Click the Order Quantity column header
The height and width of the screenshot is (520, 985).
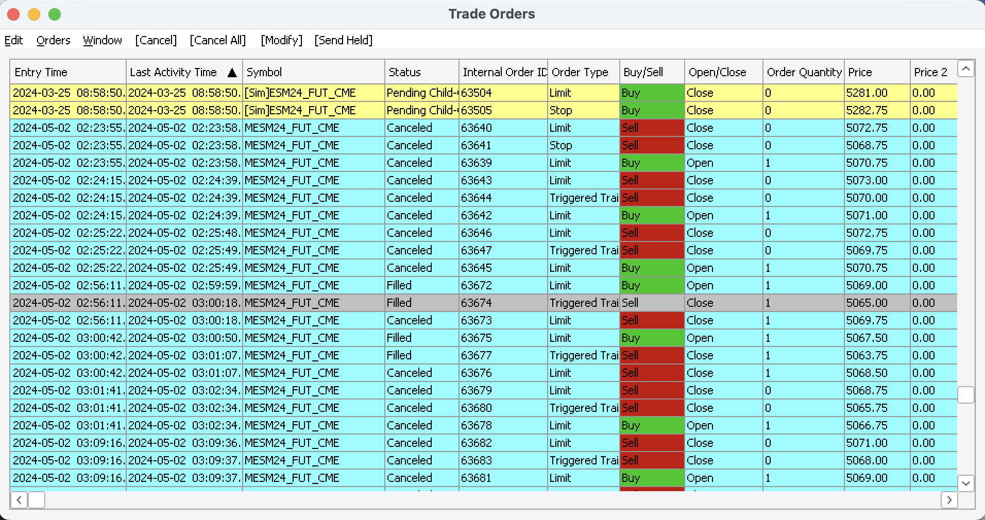tap(804, 72)
